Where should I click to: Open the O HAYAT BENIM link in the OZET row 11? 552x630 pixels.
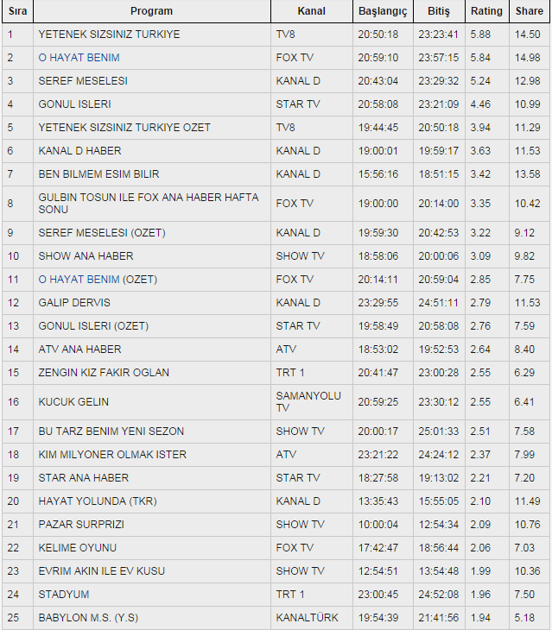(x=79, y=280)
